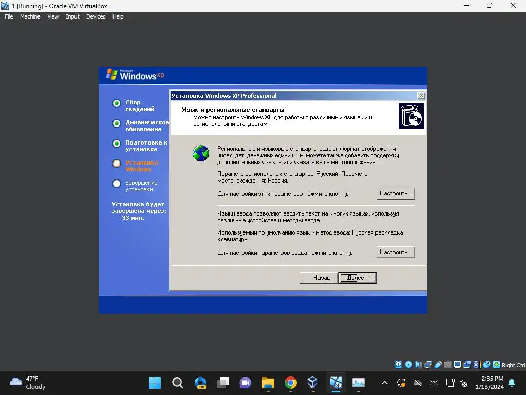
Task: Click the Right Ctrl host key label
Action: tap(514, 365)
